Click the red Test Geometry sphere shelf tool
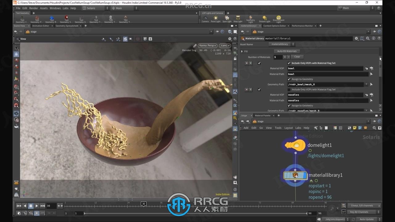 click(x=66, y=19)
